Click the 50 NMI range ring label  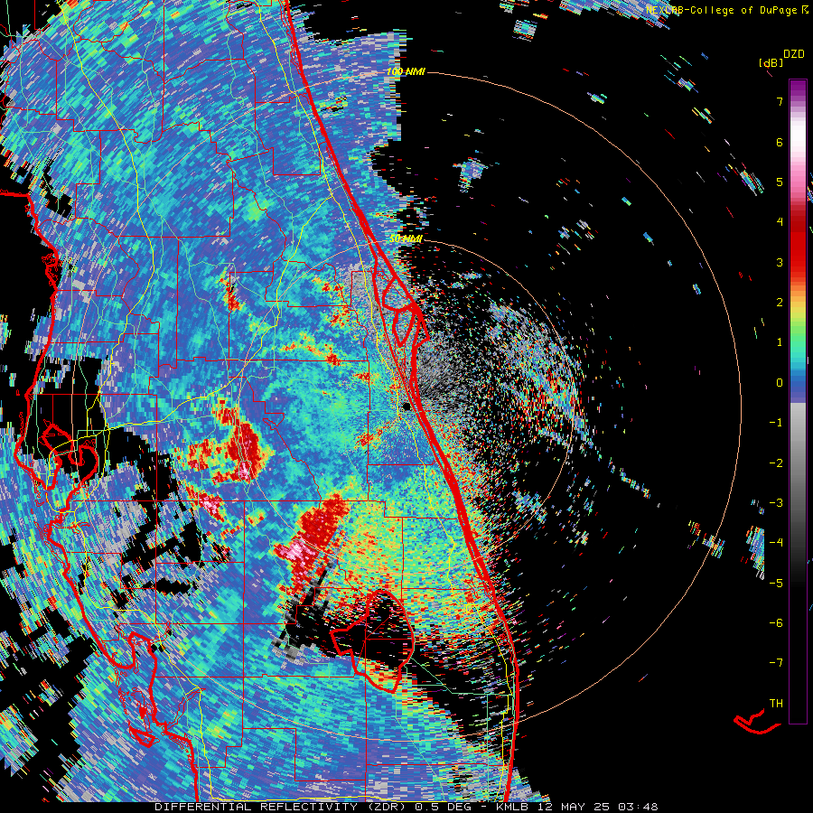point(406,239)
